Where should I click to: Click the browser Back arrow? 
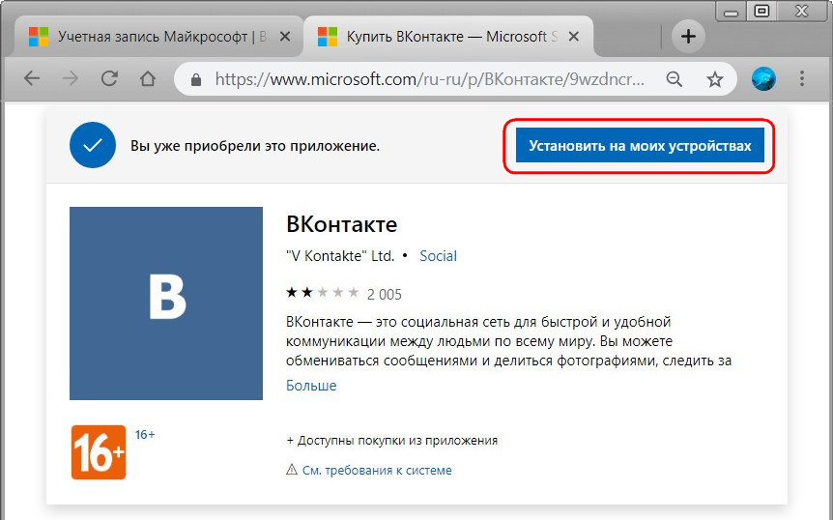[32, 79]
